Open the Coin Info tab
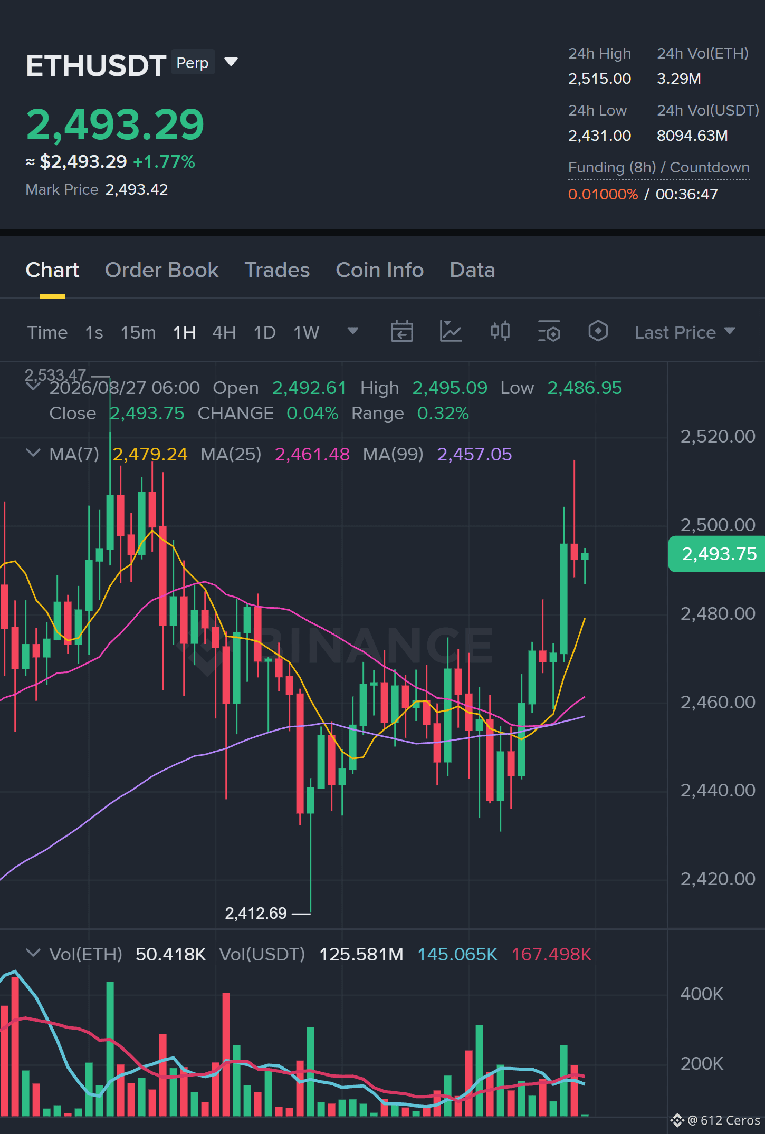 pos(380,270)
